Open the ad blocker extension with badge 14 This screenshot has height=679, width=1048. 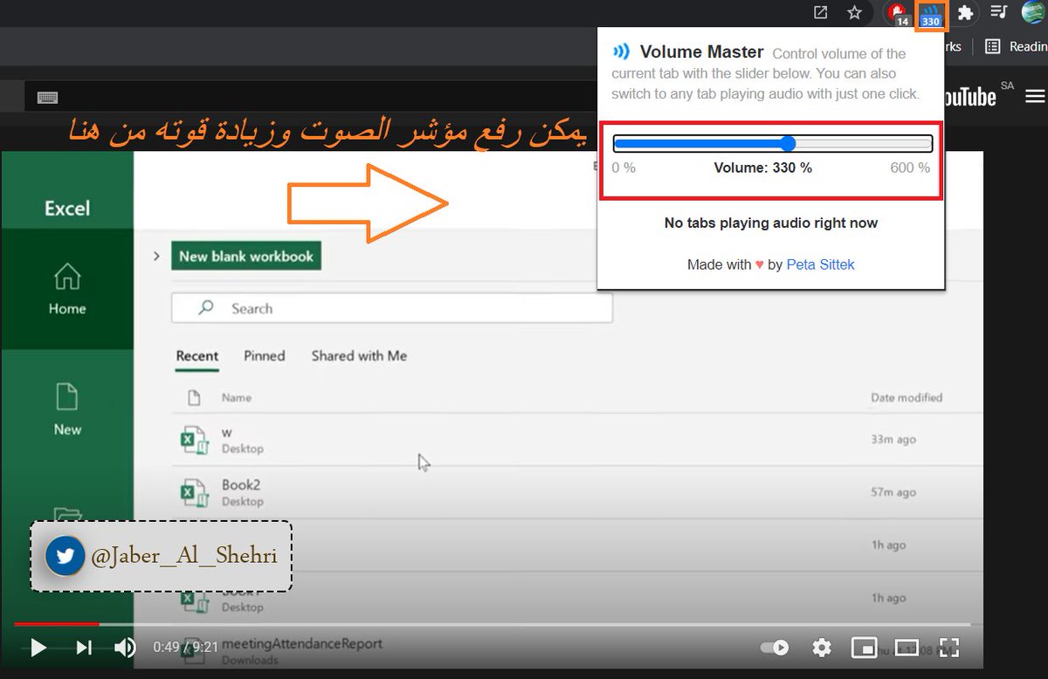click(x=898, y=14)
